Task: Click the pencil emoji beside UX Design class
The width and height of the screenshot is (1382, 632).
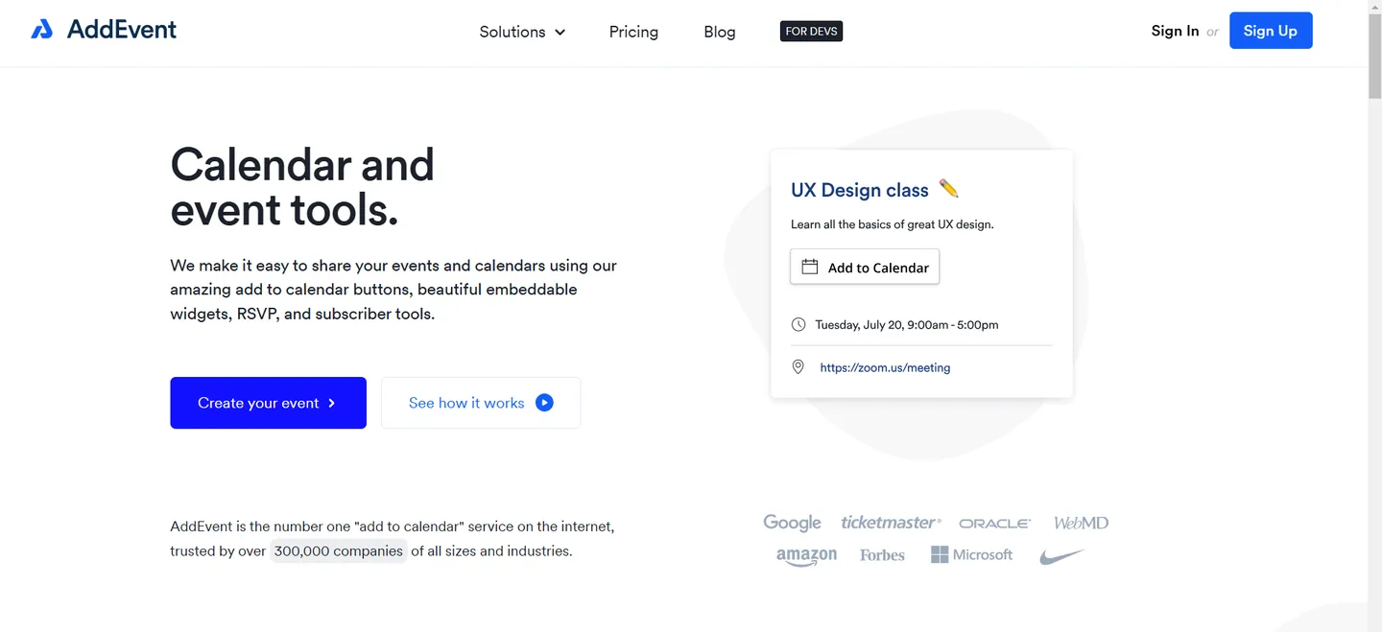Action: (x=948, y=188)
